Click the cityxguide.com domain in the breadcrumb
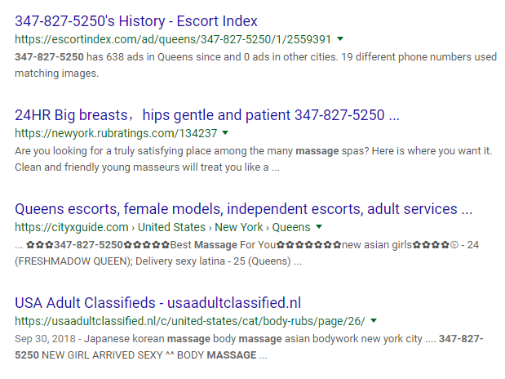The height and width of the screenshot is (379, 505). click(x=72, y=227)
